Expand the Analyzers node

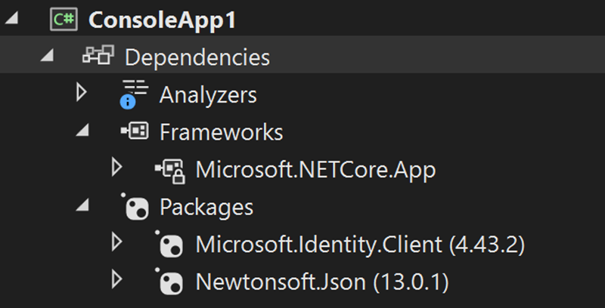[82, 92]
